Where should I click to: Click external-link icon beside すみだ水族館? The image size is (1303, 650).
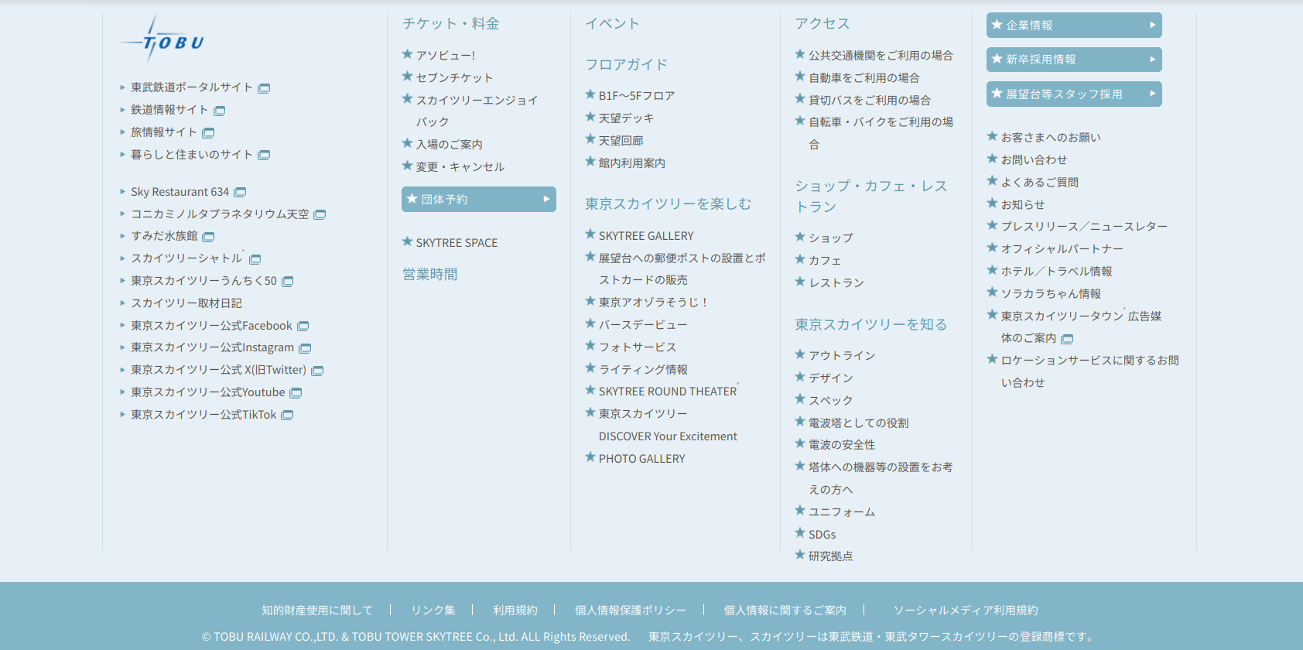[x=208, y=237]
